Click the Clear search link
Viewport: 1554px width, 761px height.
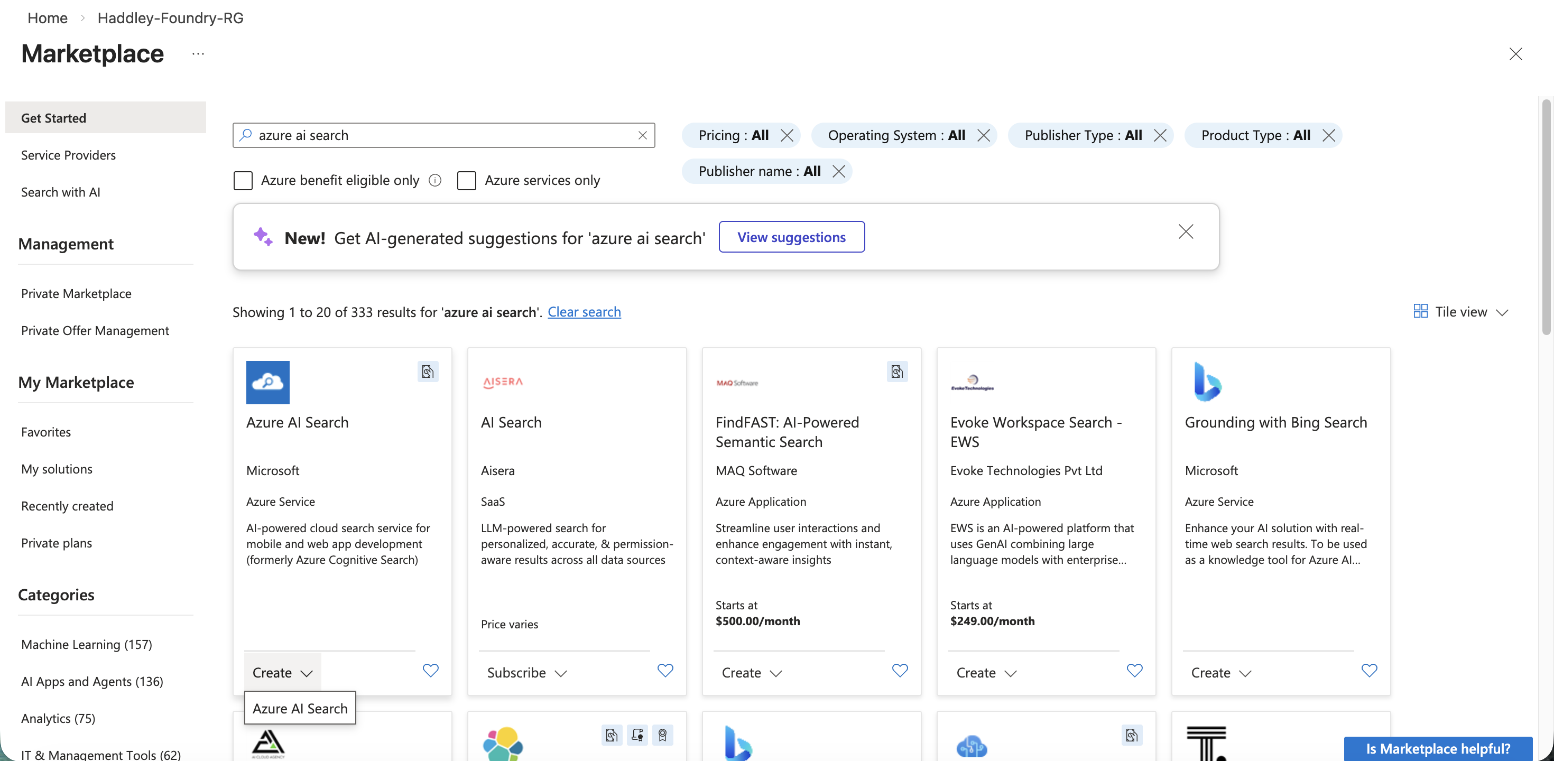[x=584, y=312]
